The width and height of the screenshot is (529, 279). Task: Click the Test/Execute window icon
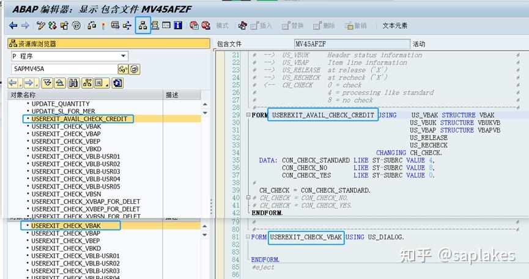pyautogui.click(x=115, y=26)
